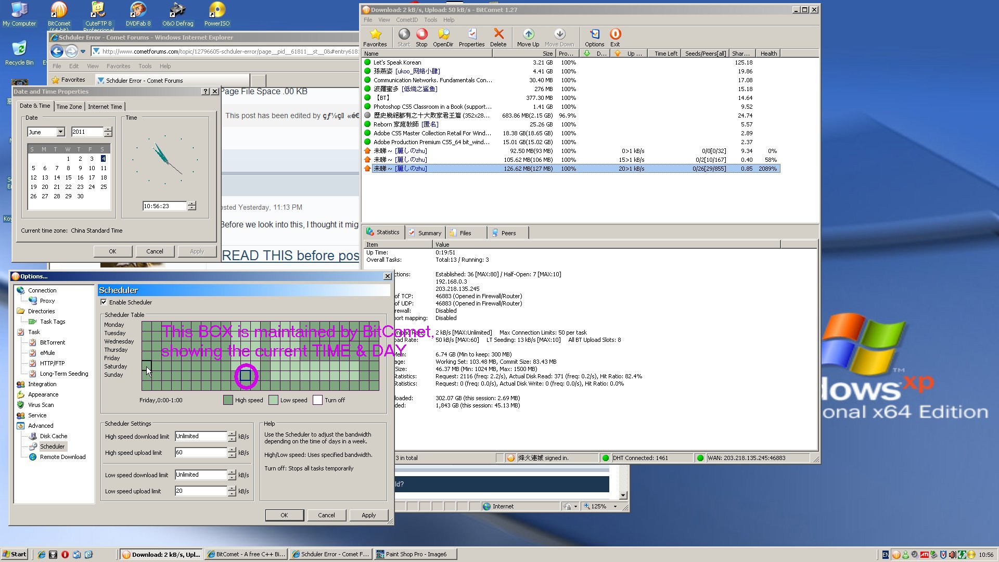Viewport: 999px width, 562px height.
Task: Click the help question mark in Date and Time
Action: [x=206, y=92]
